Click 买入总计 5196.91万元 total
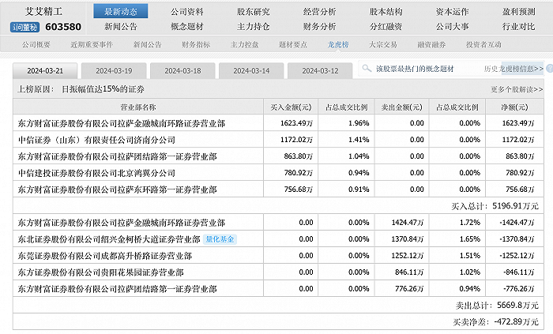 495,206
